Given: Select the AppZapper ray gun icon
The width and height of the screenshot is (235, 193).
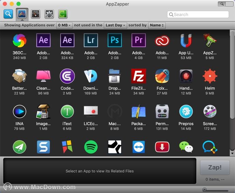Looking at the screenshot, I should click(210, 40).
